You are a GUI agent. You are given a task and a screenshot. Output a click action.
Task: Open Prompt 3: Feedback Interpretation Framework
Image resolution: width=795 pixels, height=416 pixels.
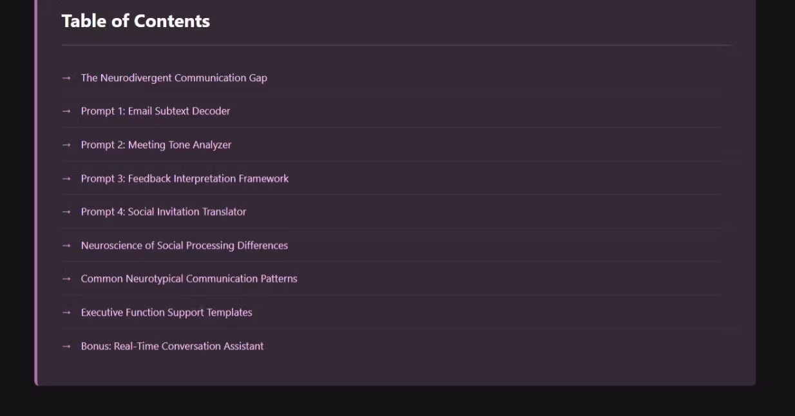(x=184, y=178)
